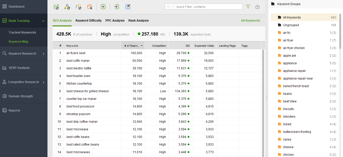Click the Keyword Research magnifier icon
343x157 pixels.
click(4, 53)
